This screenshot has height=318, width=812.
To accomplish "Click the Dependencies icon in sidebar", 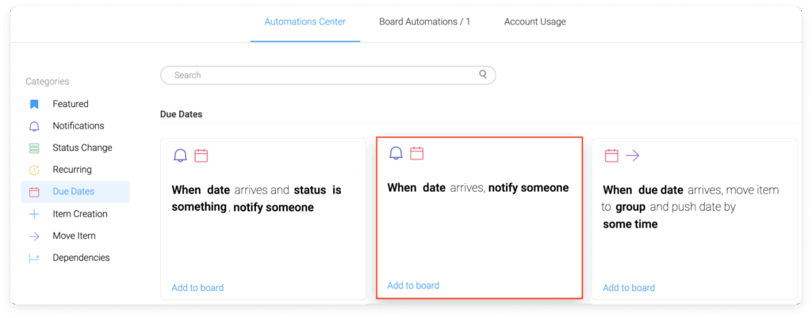I will 34,258.
